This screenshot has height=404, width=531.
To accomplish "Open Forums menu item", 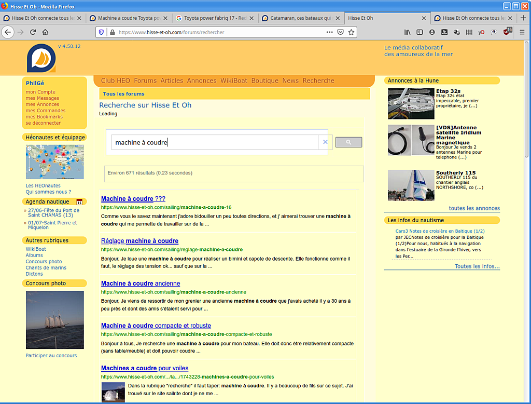I will click(145, 80).
